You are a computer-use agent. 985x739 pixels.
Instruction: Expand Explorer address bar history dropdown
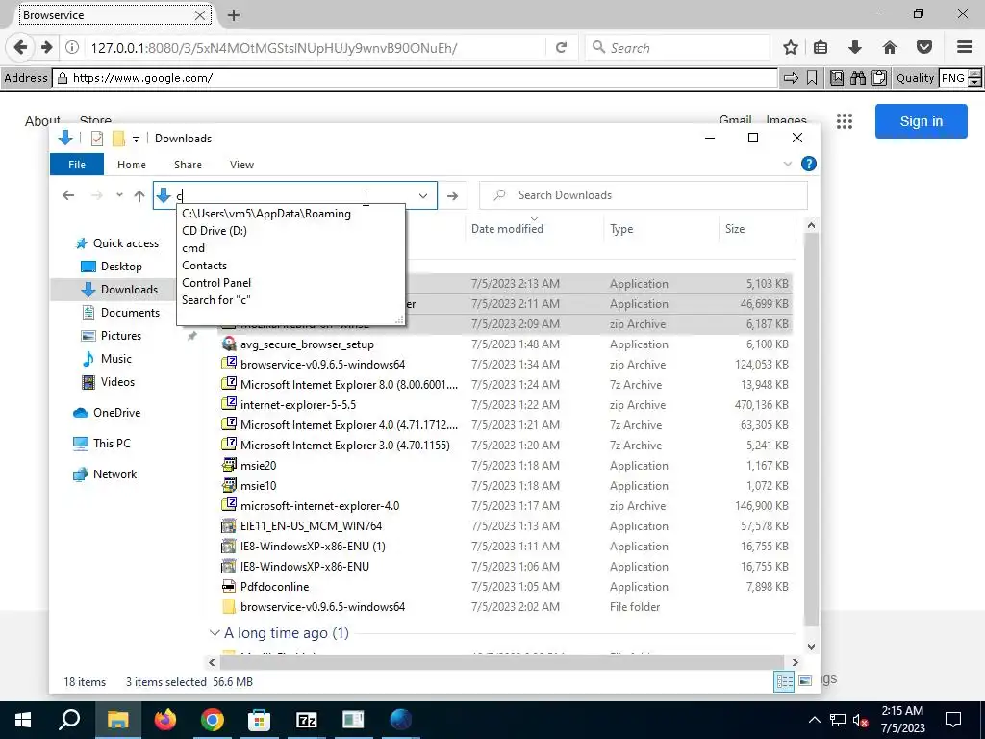(x=423, y=195)
